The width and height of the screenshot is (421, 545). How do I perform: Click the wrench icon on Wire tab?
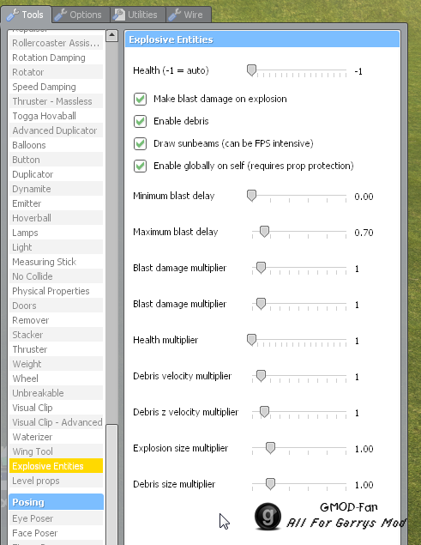pyautogui.click(x=175, y=15)
